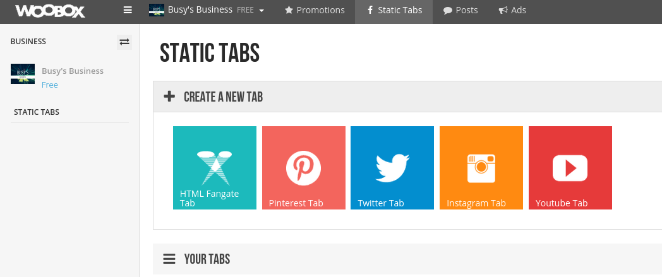The width and height of the screenshot is (662, 277).
Task: Collapse the Create a New Tab section
Action: click(407, 97)
